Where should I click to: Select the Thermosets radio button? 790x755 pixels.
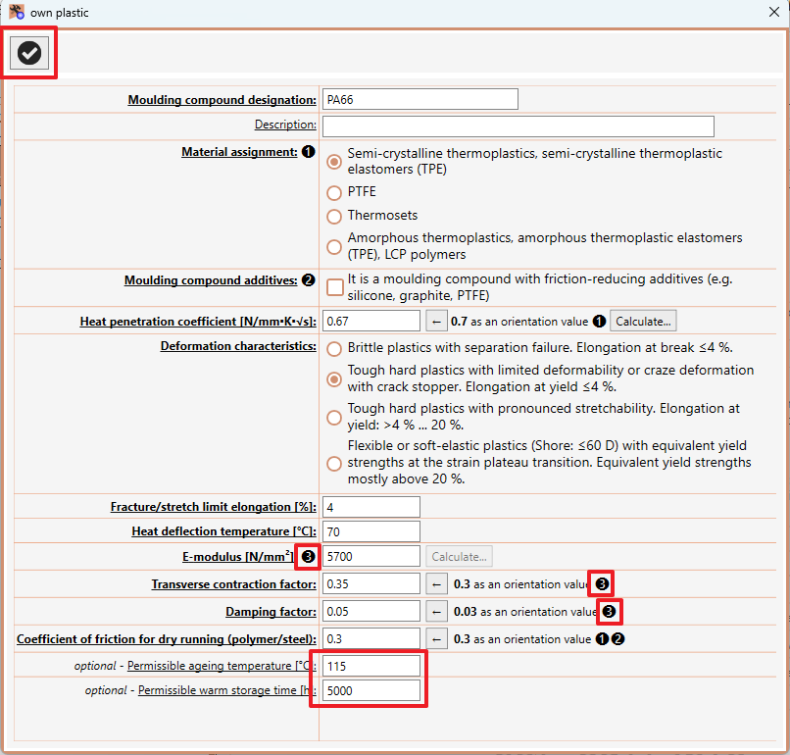pos(334,217)
